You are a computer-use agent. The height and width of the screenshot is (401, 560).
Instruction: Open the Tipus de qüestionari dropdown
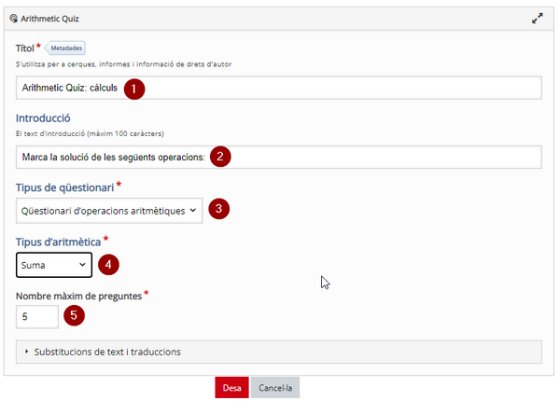[109, 211]
